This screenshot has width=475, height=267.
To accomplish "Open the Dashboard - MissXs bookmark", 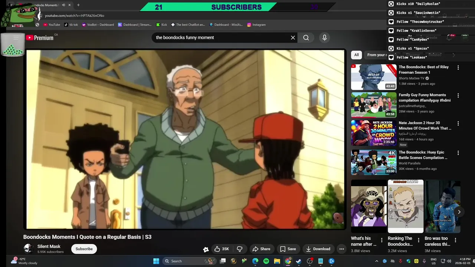I will pos(226,25).
